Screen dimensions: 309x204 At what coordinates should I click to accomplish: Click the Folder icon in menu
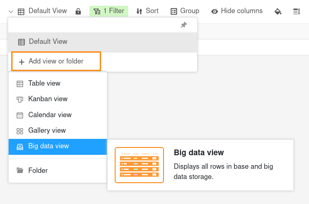[20, 170]
